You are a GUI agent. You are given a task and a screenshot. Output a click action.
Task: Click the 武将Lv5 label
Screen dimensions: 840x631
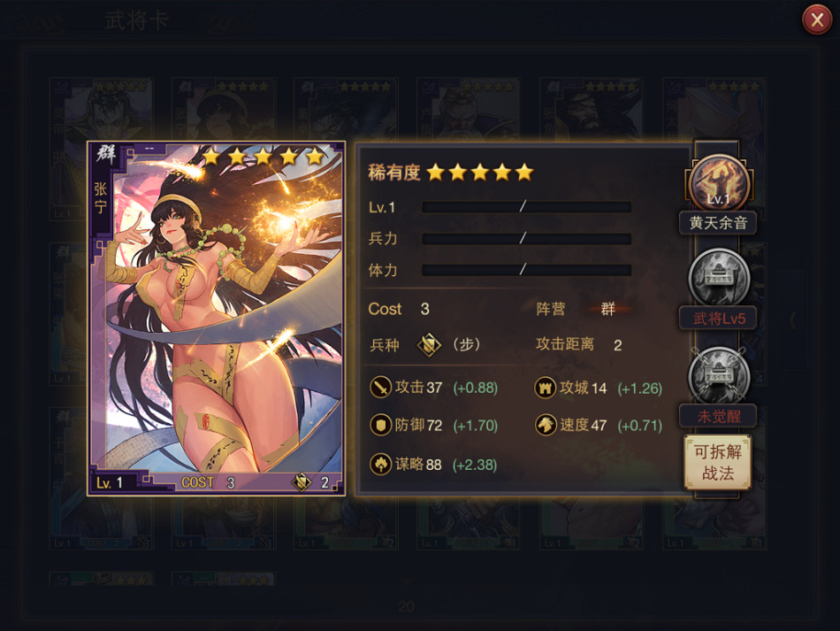(718, 319)
